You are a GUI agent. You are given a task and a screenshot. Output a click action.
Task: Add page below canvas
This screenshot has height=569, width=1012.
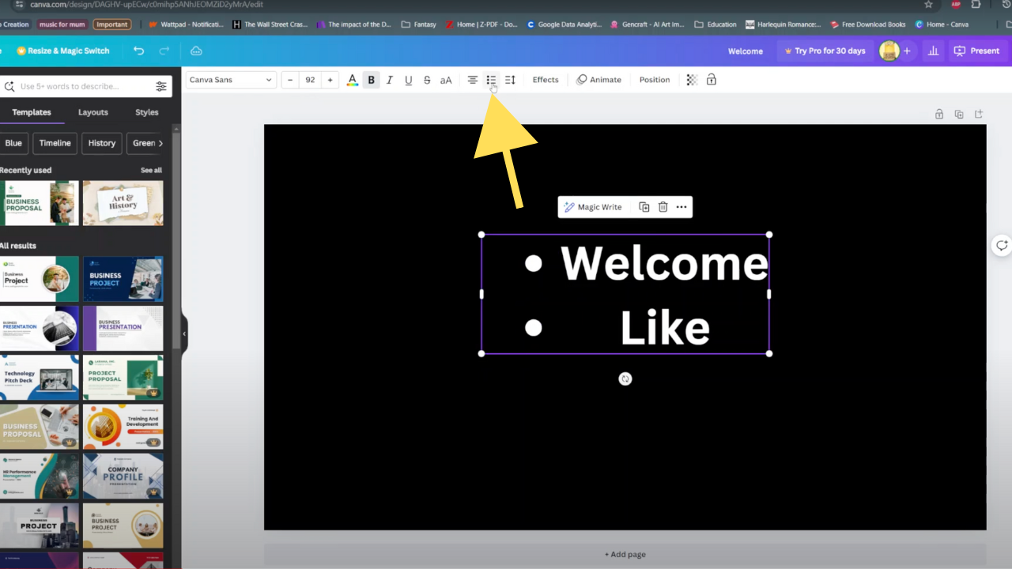(x=625, y=555)
